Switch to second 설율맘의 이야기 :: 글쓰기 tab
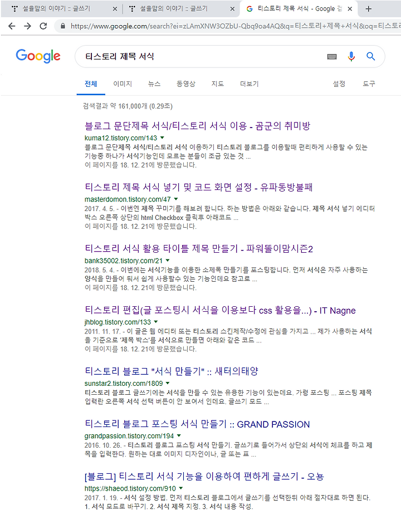The width and height of the screenshot is (401, 510). [173, 9]
